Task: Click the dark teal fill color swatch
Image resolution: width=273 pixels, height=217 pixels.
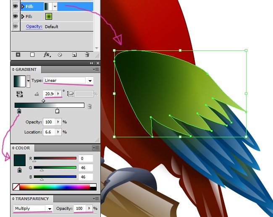Action: click(20, 160)
